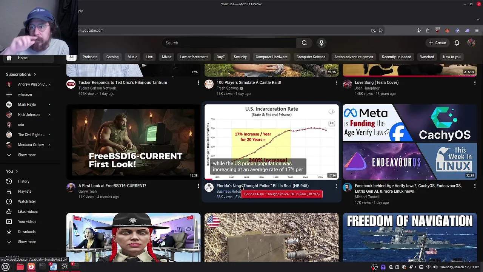Open the file manager in the taskbar
Viewport: 483px width, 272px height.
click(x=20, y=267)
